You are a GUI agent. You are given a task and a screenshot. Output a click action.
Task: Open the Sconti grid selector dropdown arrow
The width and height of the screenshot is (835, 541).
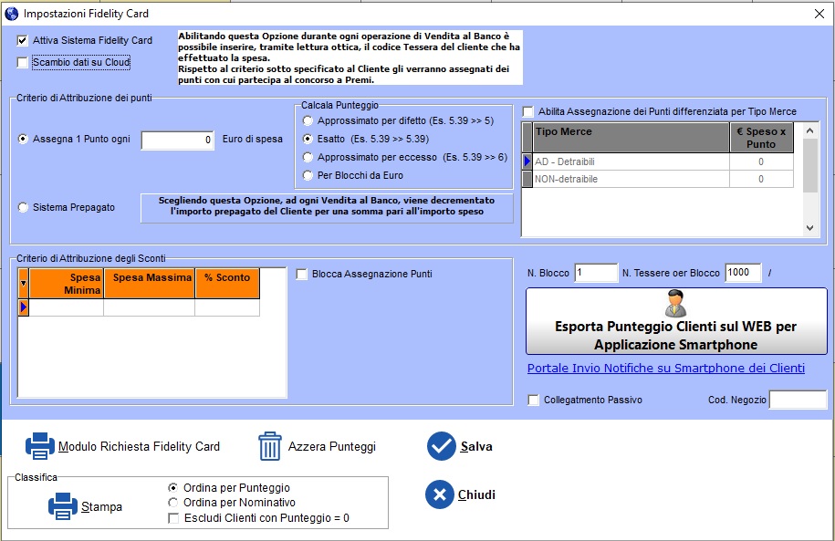pos(24,284)
